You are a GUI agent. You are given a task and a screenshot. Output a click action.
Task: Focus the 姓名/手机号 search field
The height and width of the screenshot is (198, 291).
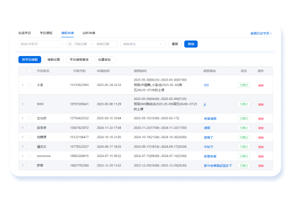tap(41, 44)
